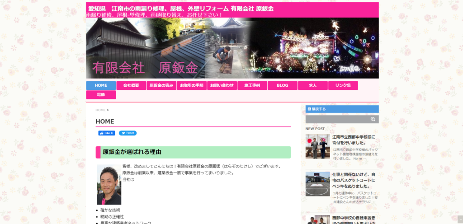463x224 pixels.
Task: Open the 求人 menu item
Action: coord(313,85)
